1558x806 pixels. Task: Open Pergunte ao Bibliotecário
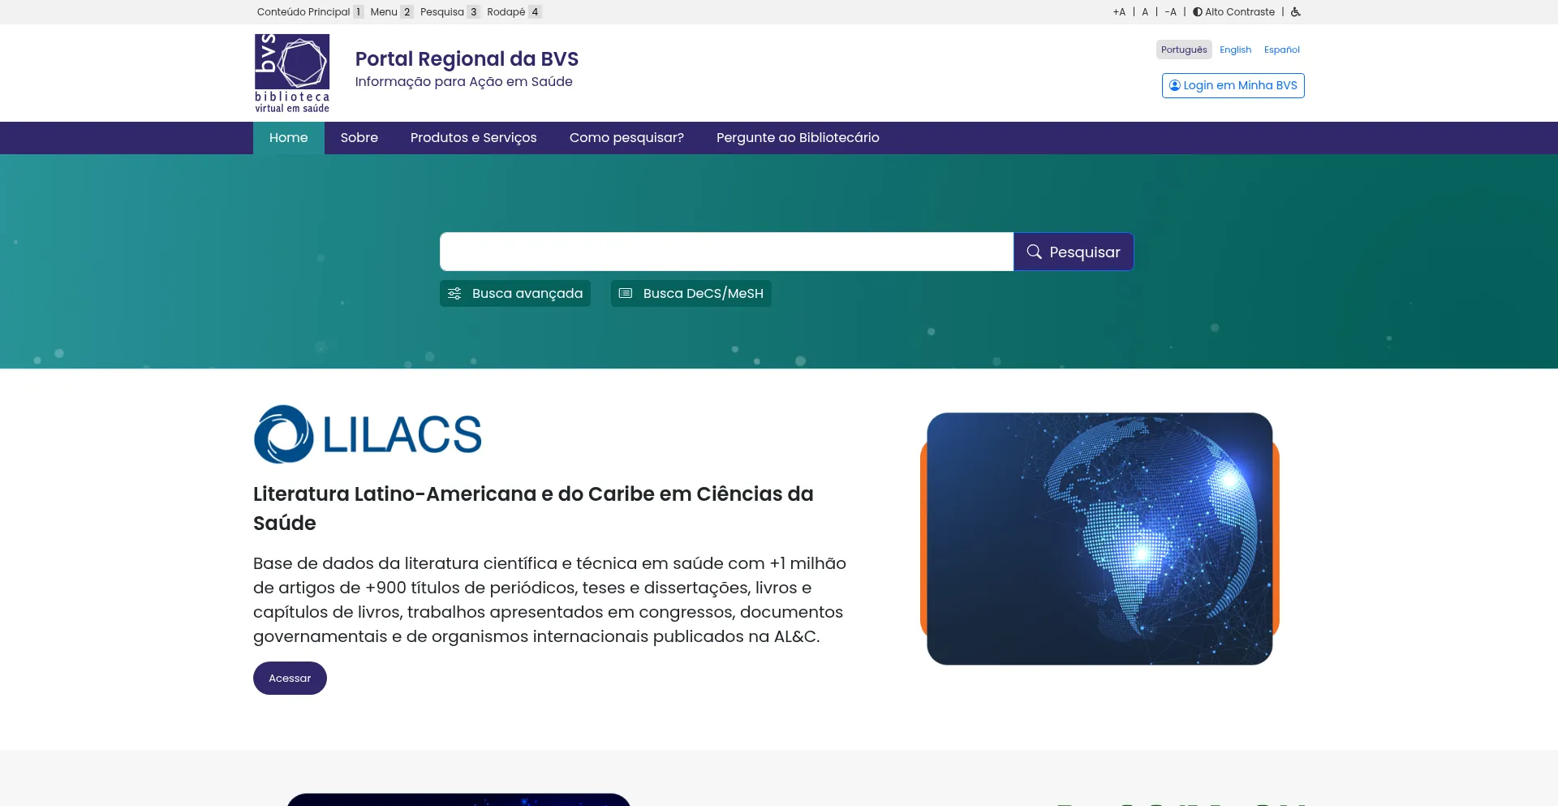point(797,137)
